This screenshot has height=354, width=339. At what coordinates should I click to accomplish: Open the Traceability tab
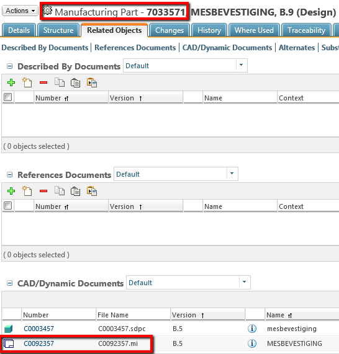tap(306, 30)
